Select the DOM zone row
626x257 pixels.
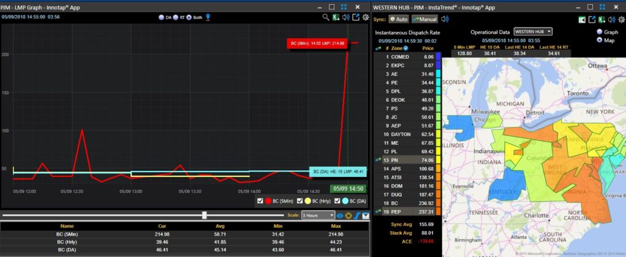pos(407,186)
